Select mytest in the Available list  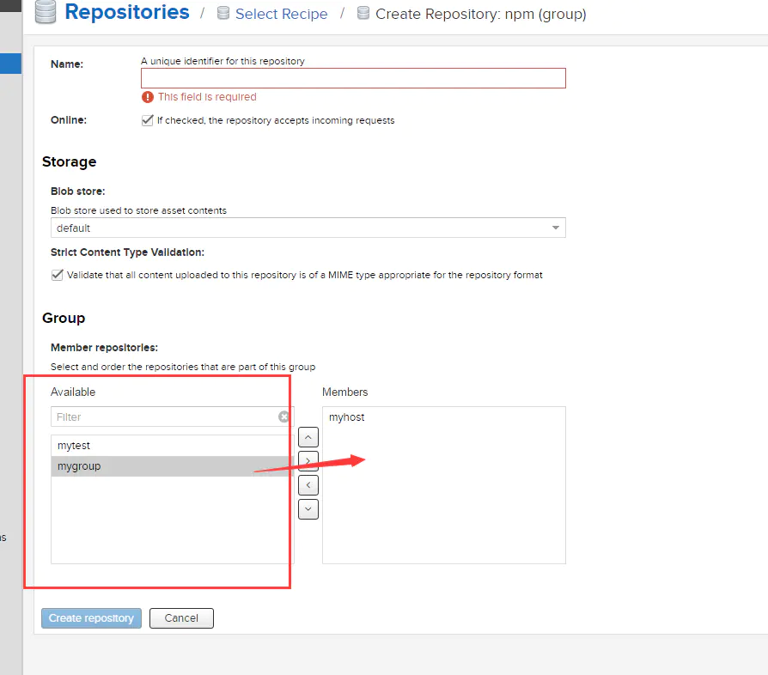[74, 446]
